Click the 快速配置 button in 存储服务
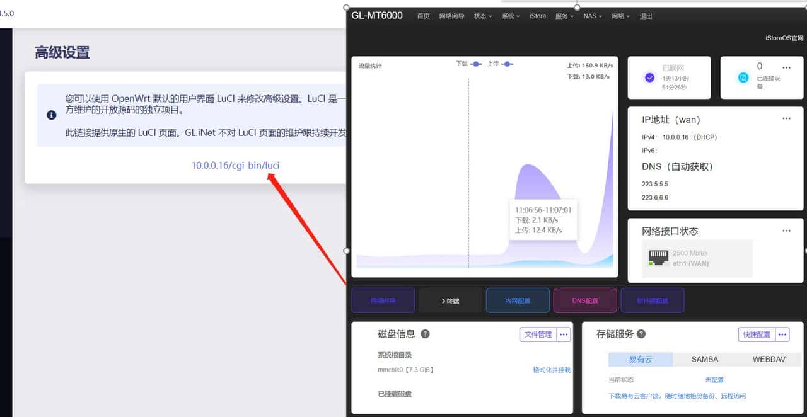The height and width of the screenshot is (417, 807). click(x=757, y=334)
